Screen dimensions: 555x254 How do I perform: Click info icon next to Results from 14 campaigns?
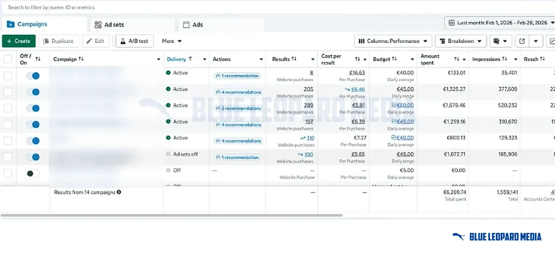(x=119, y=192)
